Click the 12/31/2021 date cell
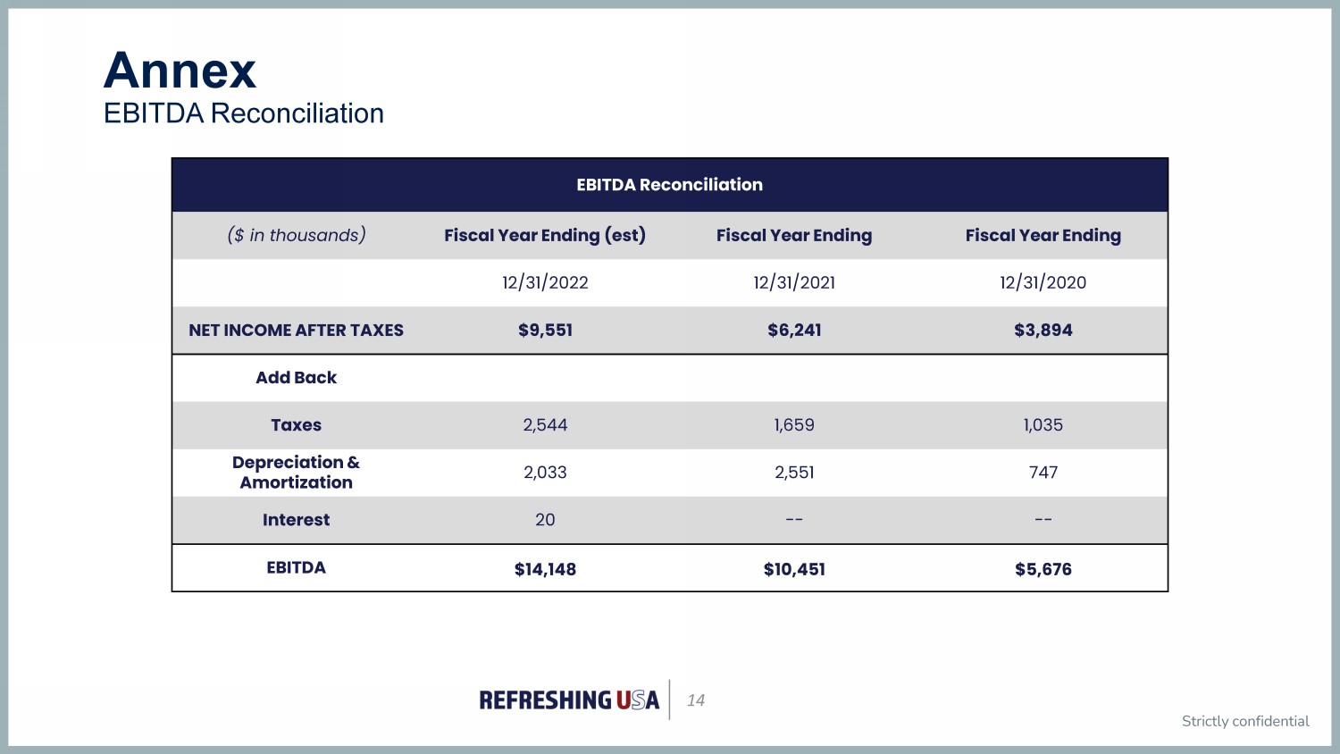This screenshot has width=1340, height=754. tap(794, 282)
